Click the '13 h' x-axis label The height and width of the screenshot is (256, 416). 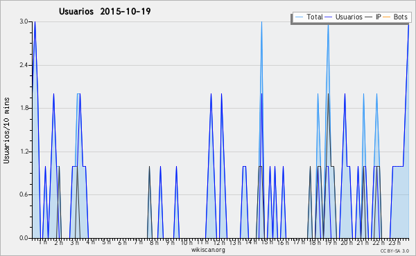point(235,242)
